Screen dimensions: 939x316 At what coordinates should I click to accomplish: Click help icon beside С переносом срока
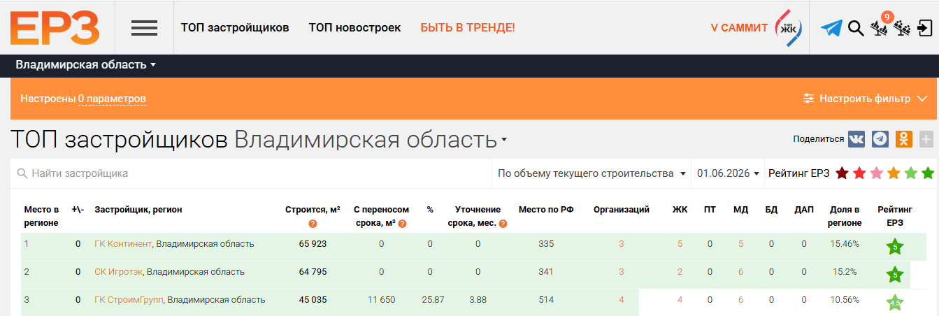403,224
